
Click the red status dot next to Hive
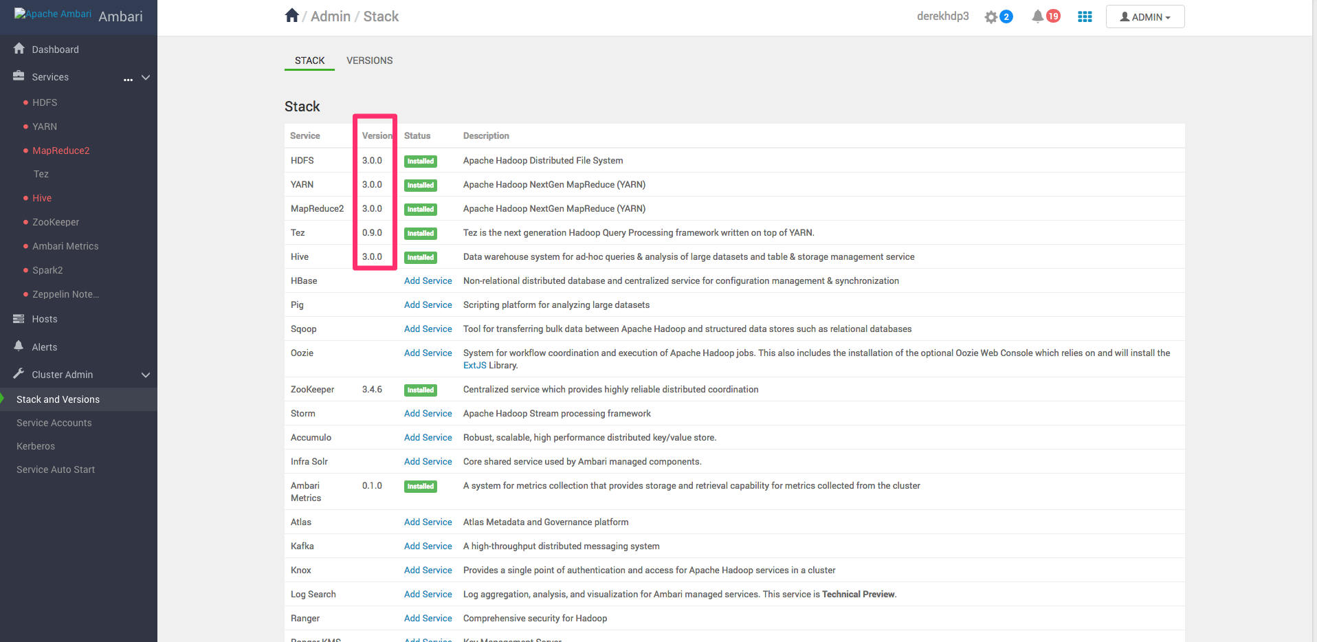click(x=26, y=198)
